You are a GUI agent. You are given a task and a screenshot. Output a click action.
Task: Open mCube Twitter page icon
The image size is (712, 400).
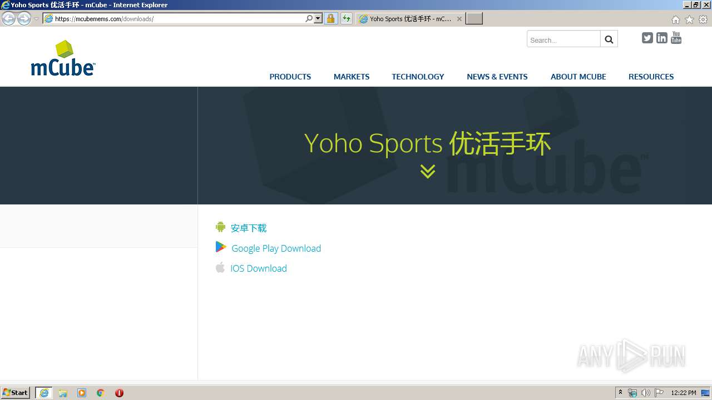(647, 38)
